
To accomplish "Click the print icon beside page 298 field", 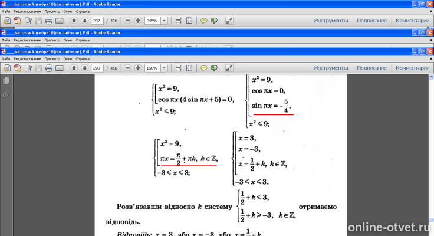I will 49,68.
